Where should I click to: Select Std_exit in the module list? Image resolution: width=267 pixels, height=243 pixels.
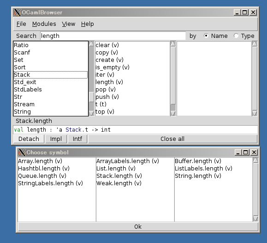[x=51, y=82]
